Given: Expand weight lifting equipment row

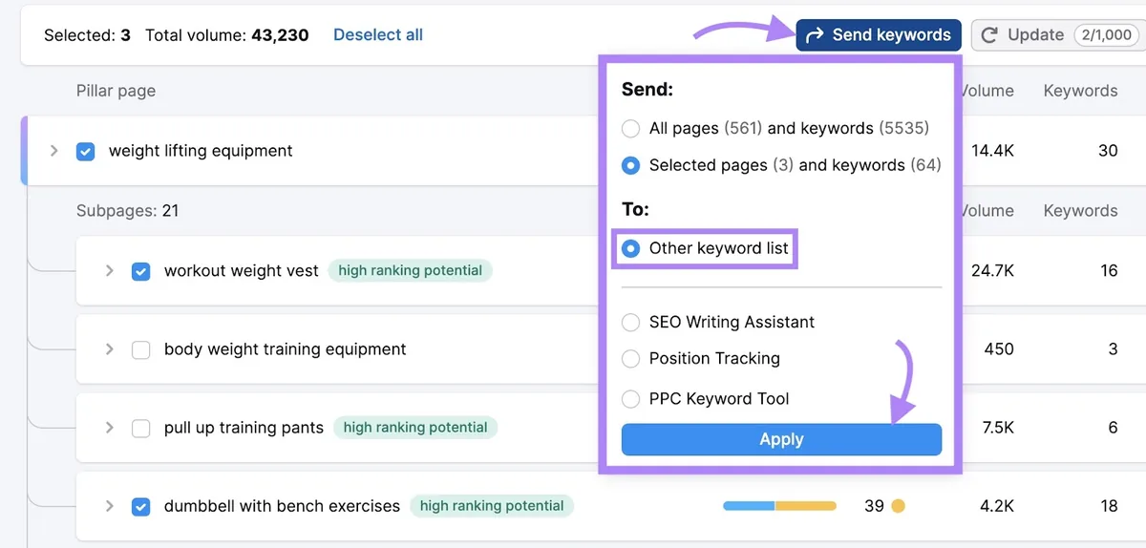Looking at the screenshot, I should (54, 151).
